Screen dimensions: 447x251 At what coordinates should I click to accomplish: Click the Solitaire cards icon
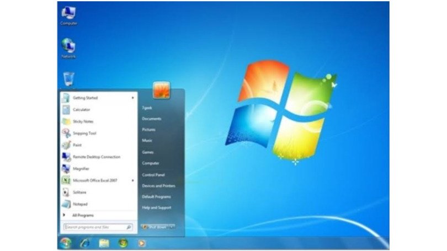click(66, 193)
